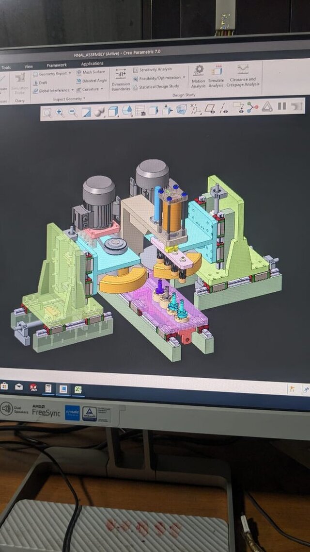Select the blue vertical rod part
This screenshot has height=552, width=310.
click(157, 203)
